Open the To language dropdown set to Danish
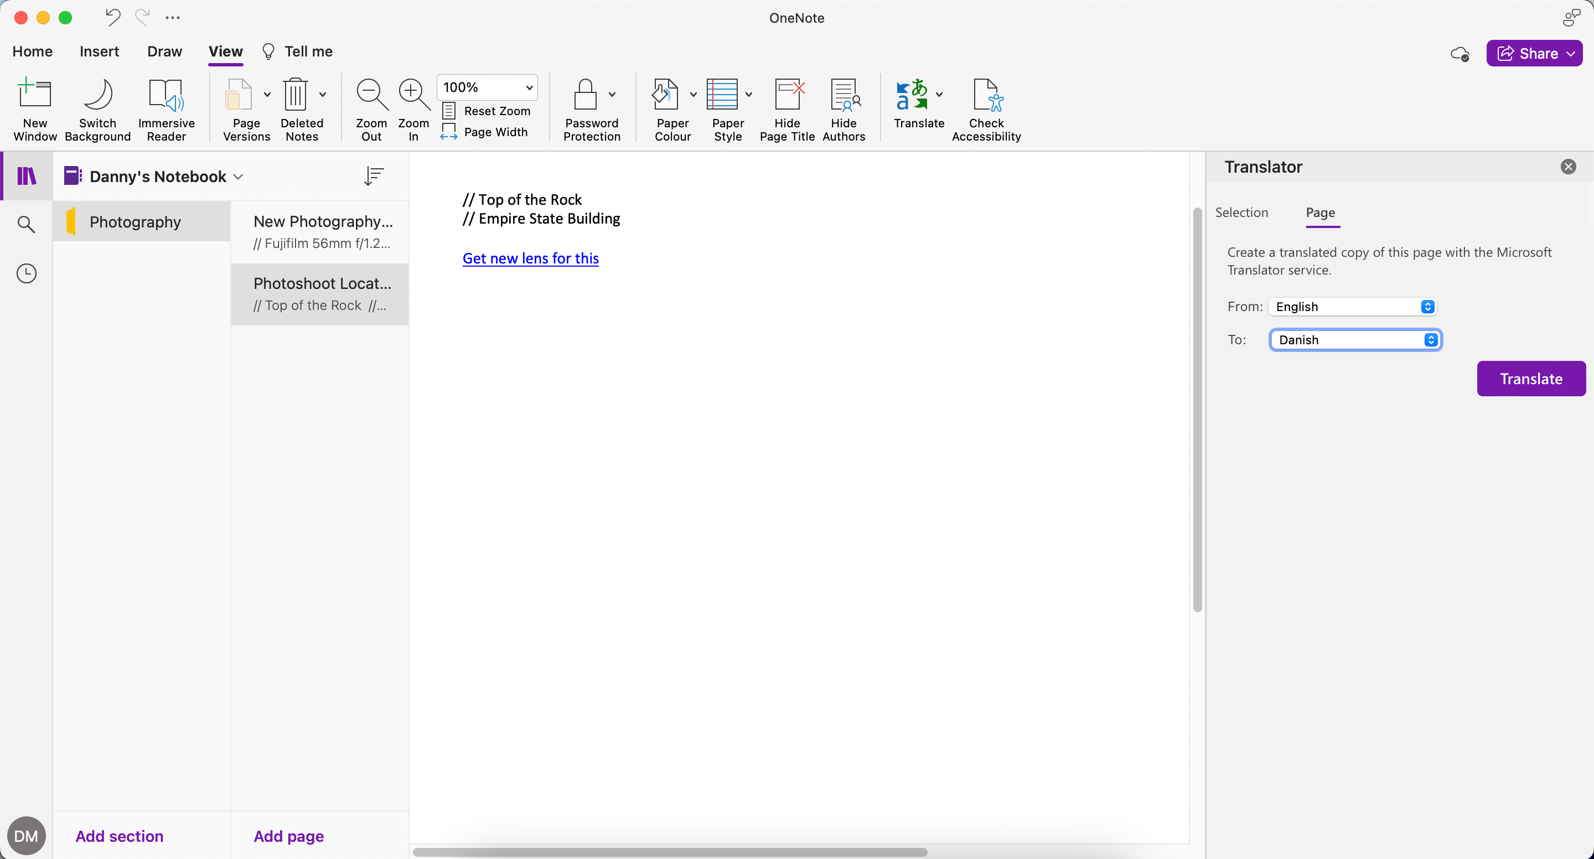This screenshot has width=1594, height=859. [1355, 339]
